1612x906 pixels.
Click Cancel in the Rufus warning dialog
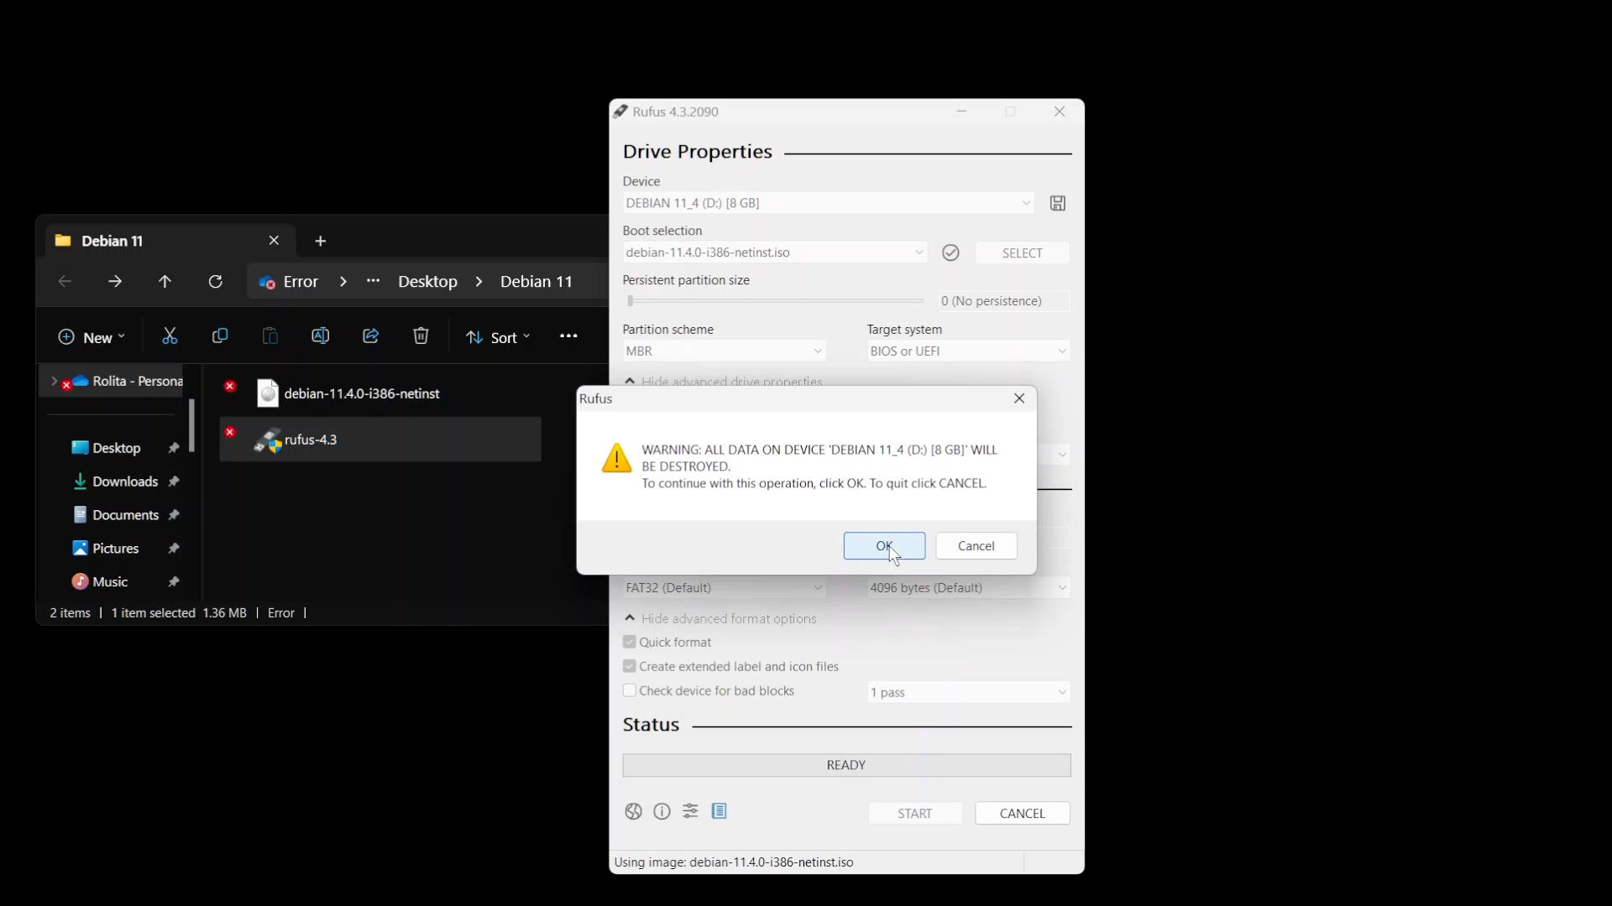pos(976,546)
